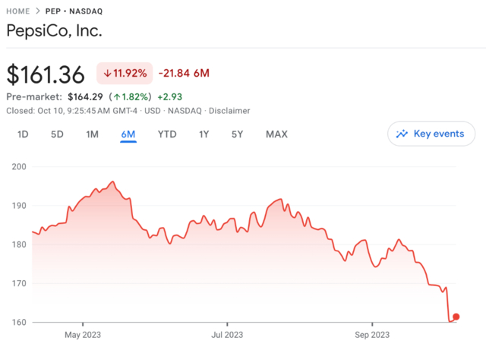Click the red down-arrow percentage badge
486x350 pixels.
(124, 74)
